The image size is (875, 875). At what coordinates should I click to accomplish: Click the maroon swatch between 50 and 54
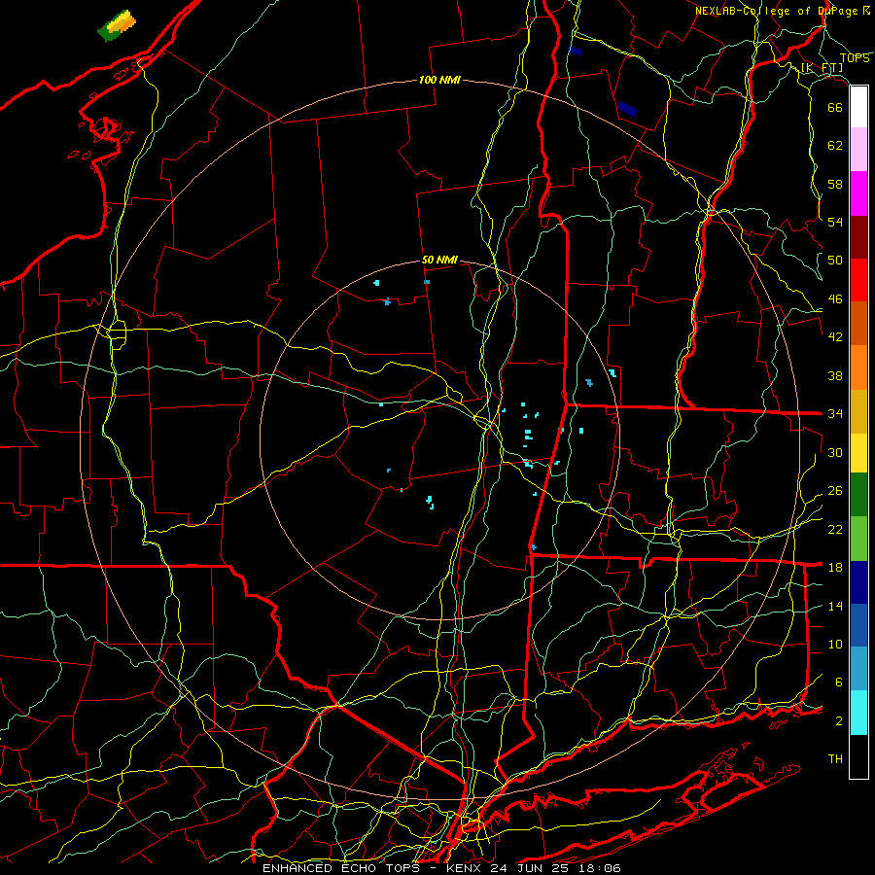click(858, 237)
